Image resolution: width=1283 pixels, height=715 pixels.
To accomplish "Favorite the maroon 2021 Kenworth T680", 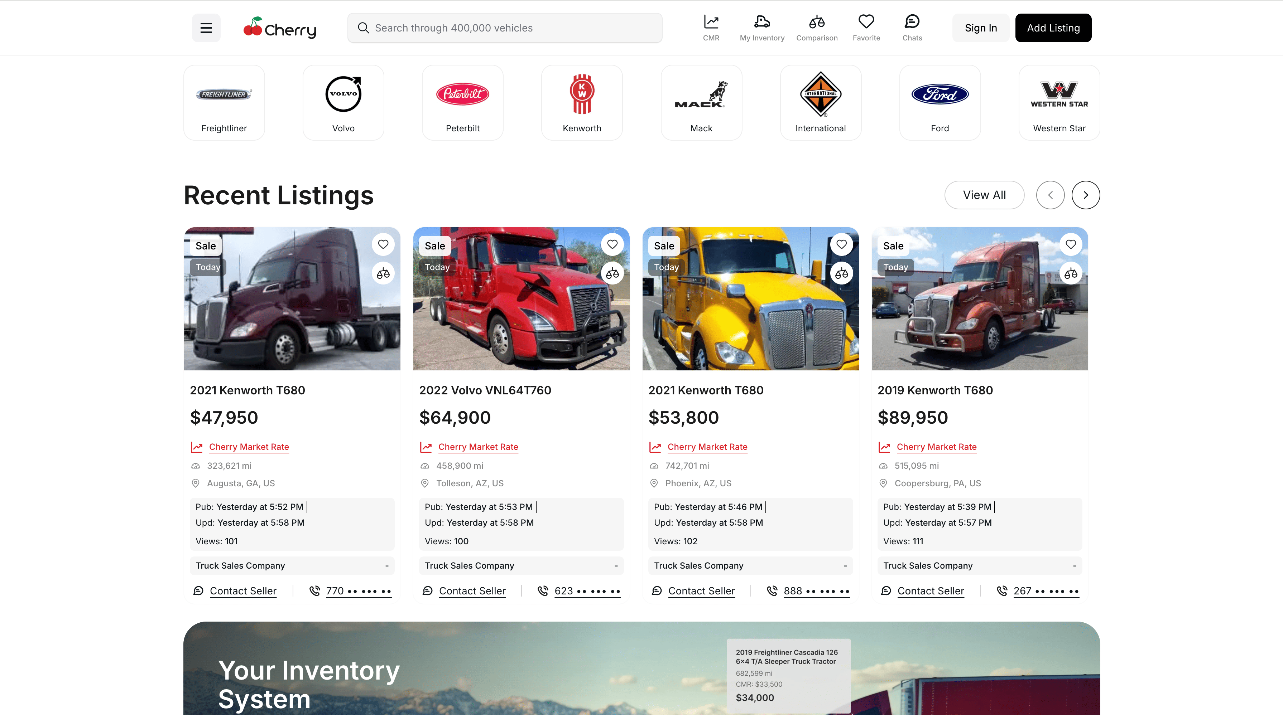I will (383, 244).
